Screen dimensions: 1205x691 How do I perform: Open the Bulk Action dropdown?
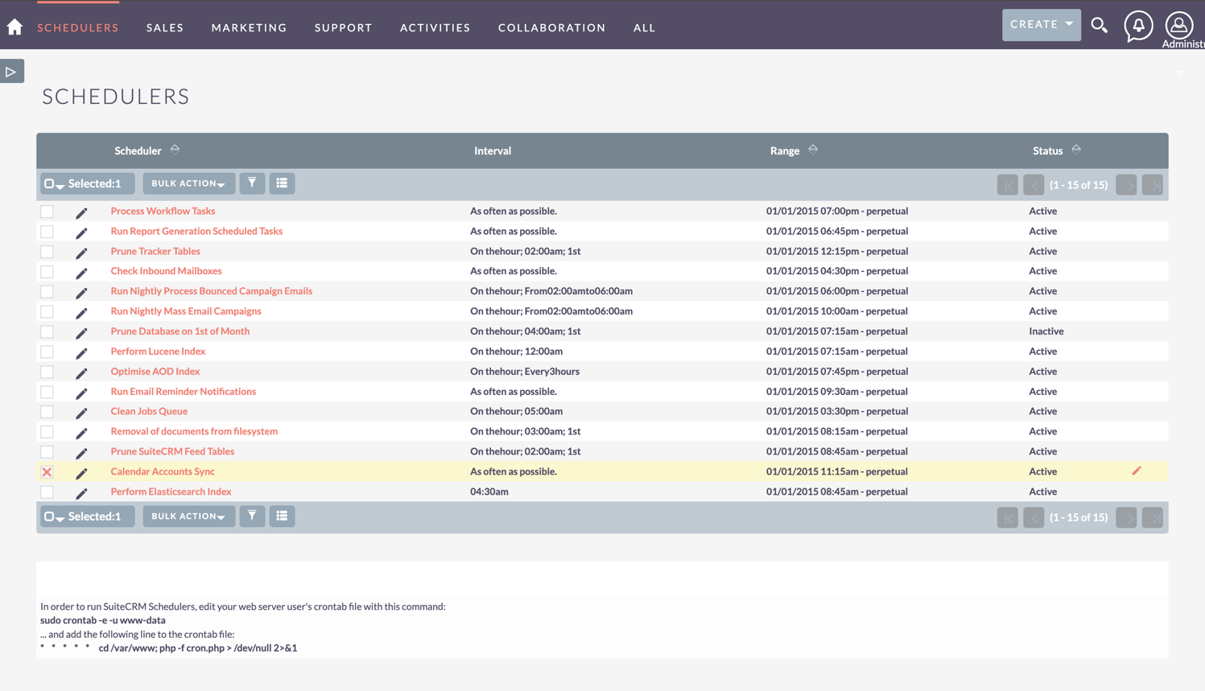pyautogui.click(x=188, y=183)
